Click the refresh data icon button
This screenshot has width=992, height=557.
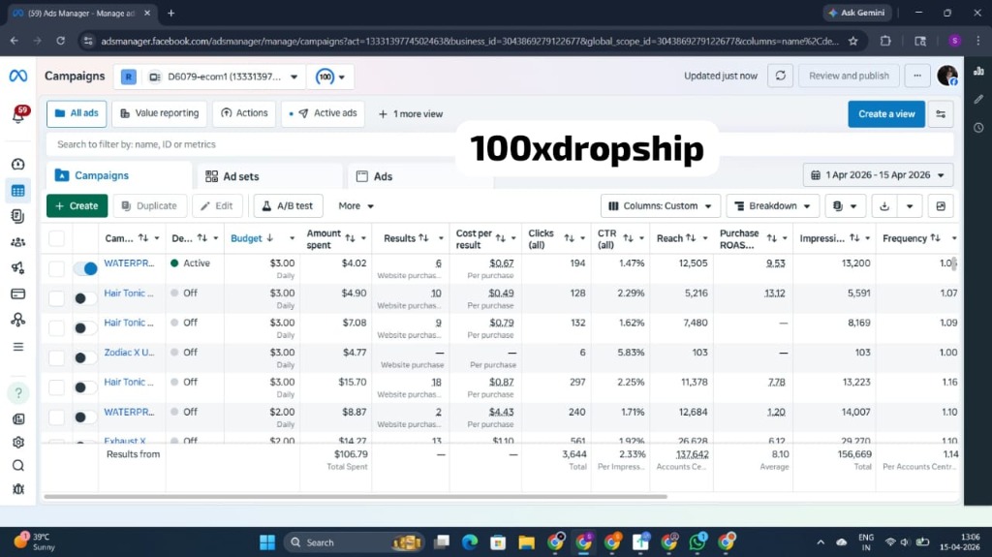pos(780,76)
